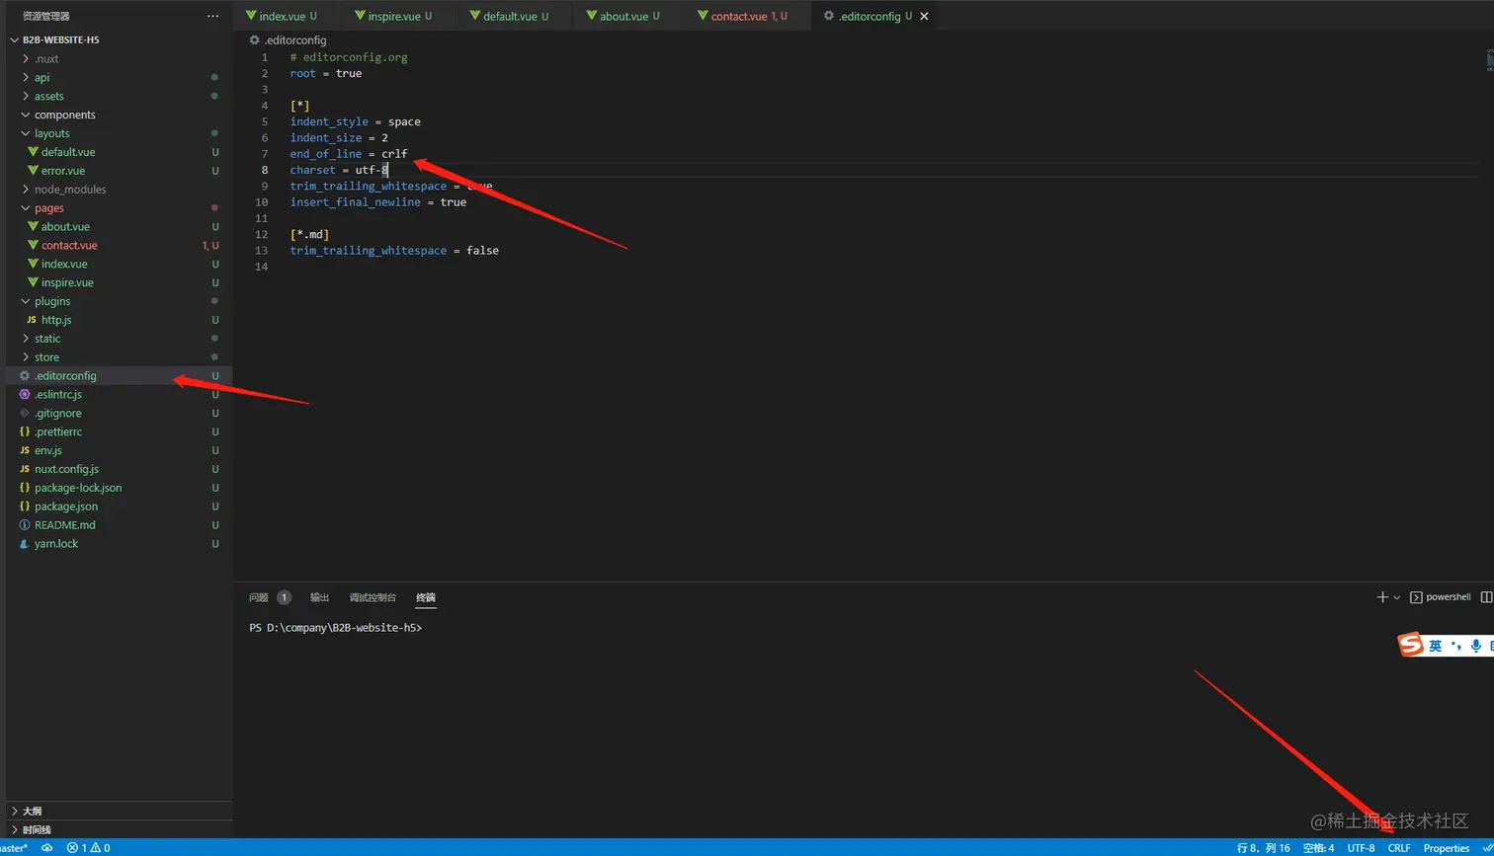This screenshot has height=856, width=1494.
Task: Open problems via errors and warnings indicator
Action: pyautogui.click(x=88, y=848)
